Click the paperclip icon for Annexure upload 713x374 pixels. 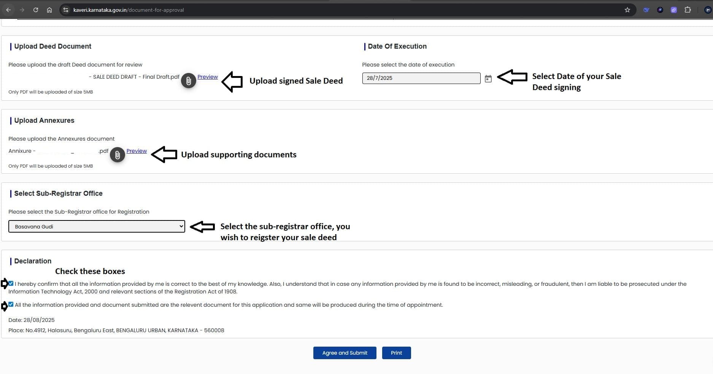(118, 155)
